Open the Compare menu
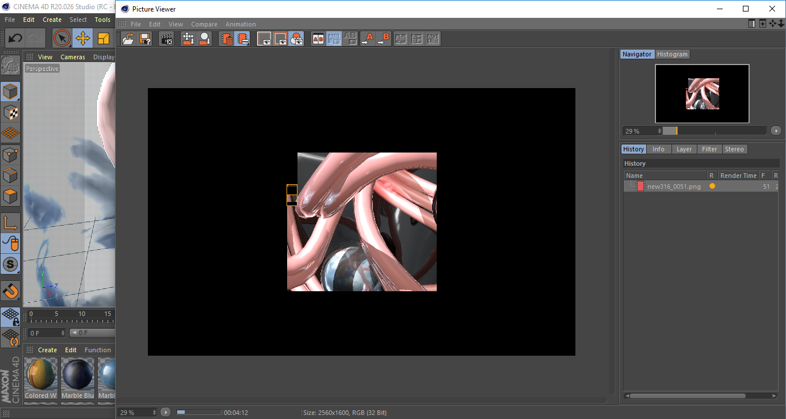Viewport: 786px width, 419px height. coord(204,24)
